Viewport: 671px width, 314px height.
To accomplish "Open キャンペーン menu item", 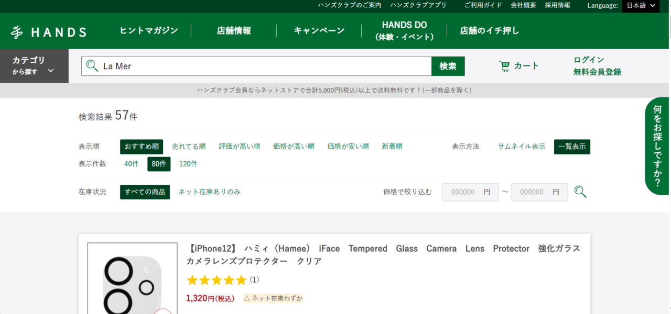I will point(319,31).
